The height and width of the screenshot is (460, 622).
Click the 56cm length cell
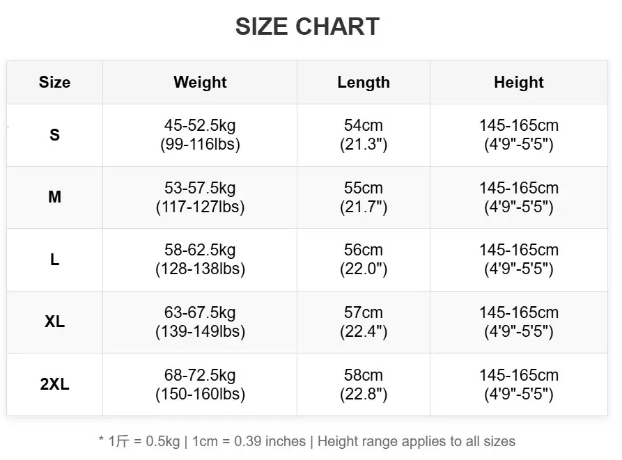click(x=363, y=260)
